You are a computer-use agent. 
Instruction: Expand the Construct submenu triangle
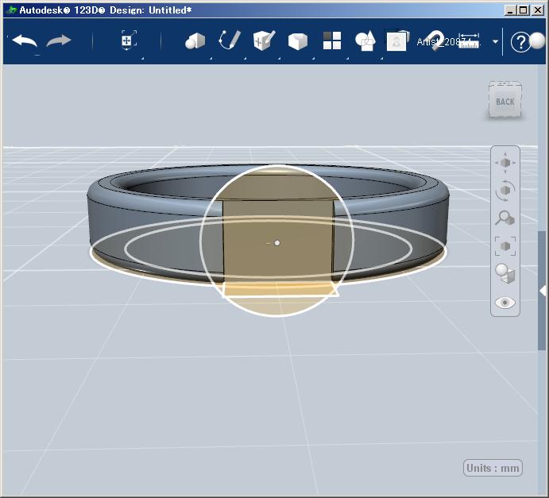pyautogui.click(x=279, y=59)
